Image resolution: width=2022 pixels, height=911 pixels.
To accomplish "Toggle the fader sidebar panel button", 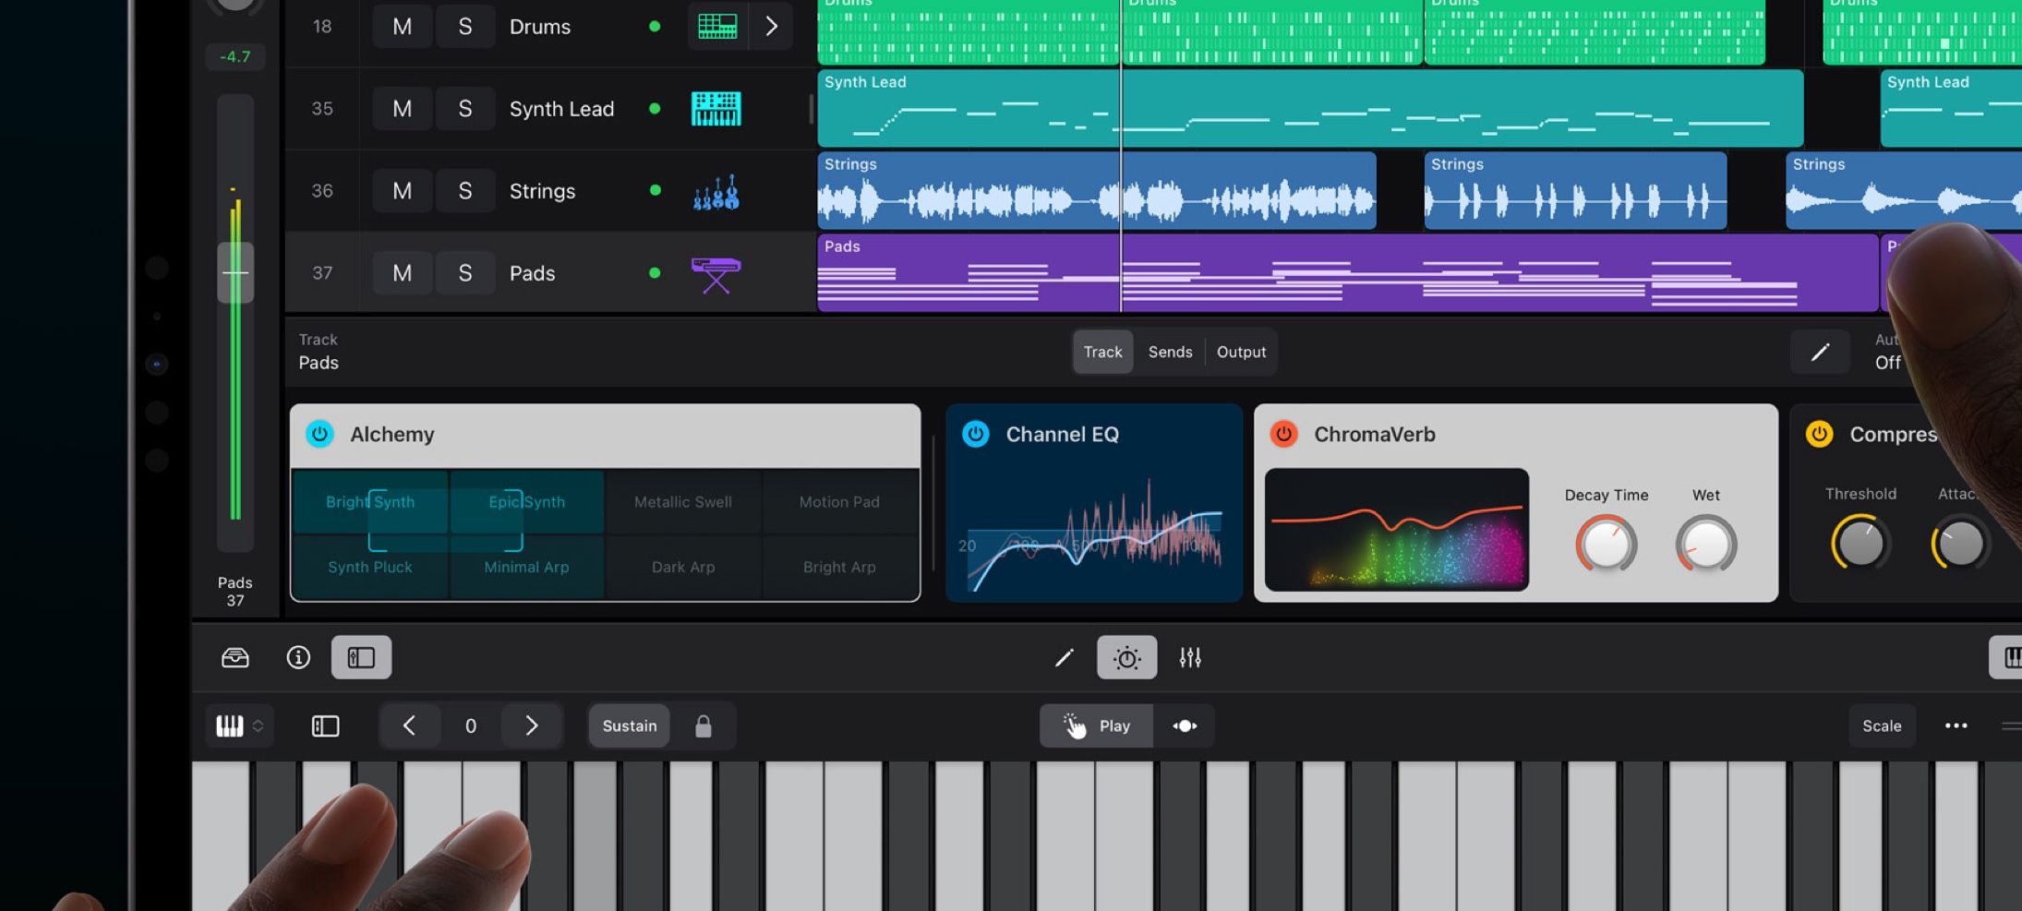I will [361, 657].
